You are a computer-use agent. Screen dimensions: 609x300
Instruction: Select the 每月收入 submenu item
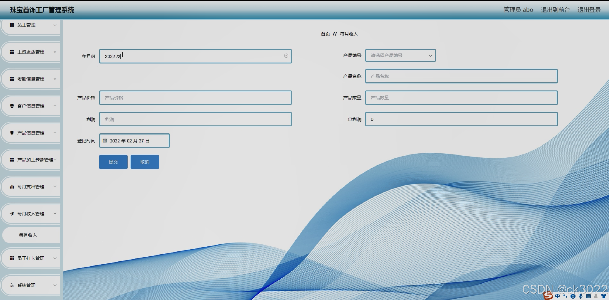tap(28, 235)
